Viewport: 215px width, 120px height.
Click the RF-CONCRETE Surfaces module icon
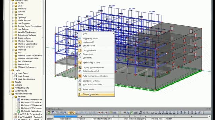[x=19, y=103]
